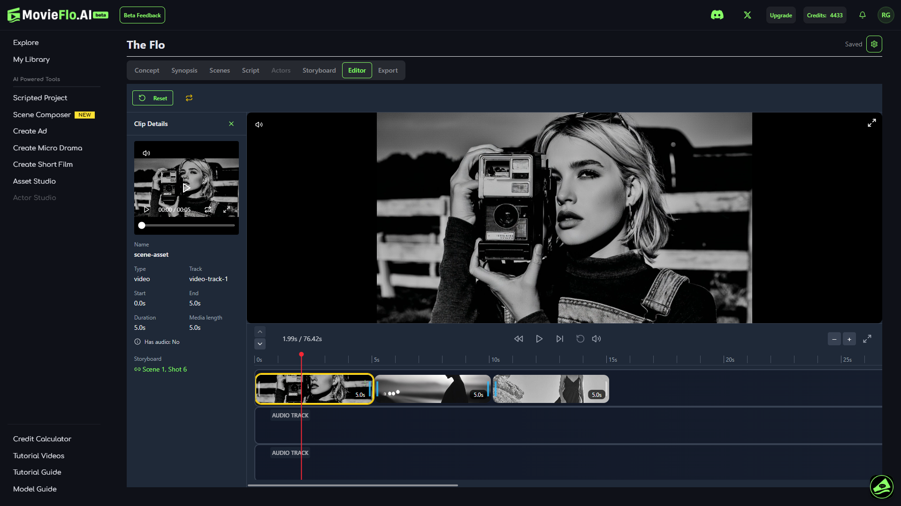Open the chat assistant bubble icon
The image size is (901, 506).
(x=881, y=487)
